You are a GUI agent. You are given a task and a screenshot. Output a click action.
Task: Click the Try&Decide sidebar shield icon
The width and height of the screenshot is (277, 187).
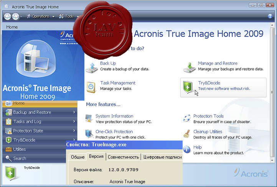[x=8, y=140]
